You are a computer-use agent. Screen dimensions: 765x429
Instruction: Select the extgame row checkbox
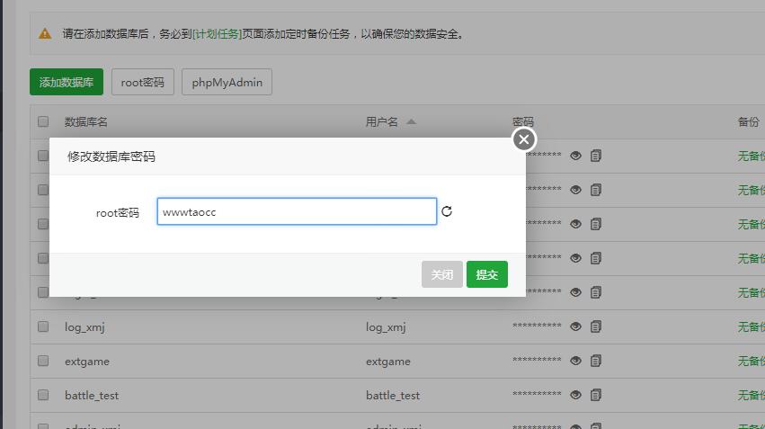pyautogui.click(x=43, y=361)
